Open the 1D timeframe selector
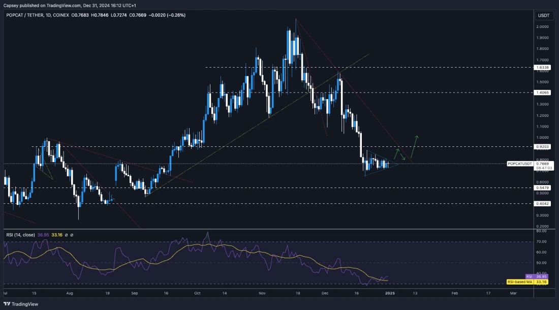Viewport: 559px width, 310px height. coord(49,15)
